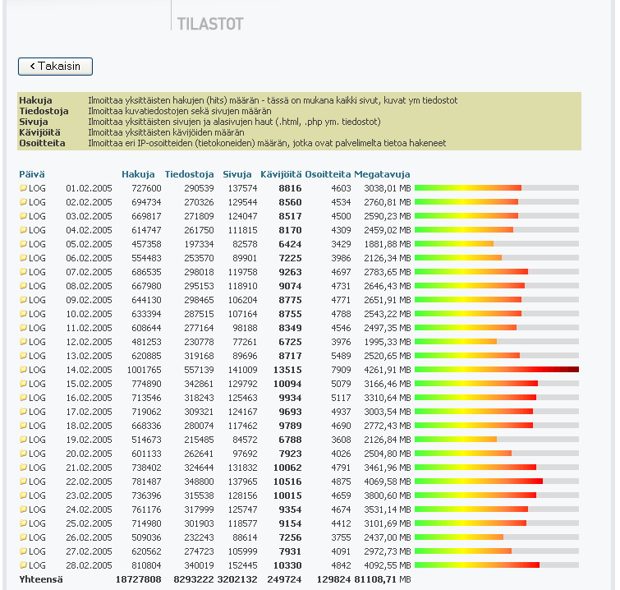Open the LOG folder icon for 09.02.2005
The height and width of the screenshot is (590, 620).
pyautogui.click(x=23, y=300)
